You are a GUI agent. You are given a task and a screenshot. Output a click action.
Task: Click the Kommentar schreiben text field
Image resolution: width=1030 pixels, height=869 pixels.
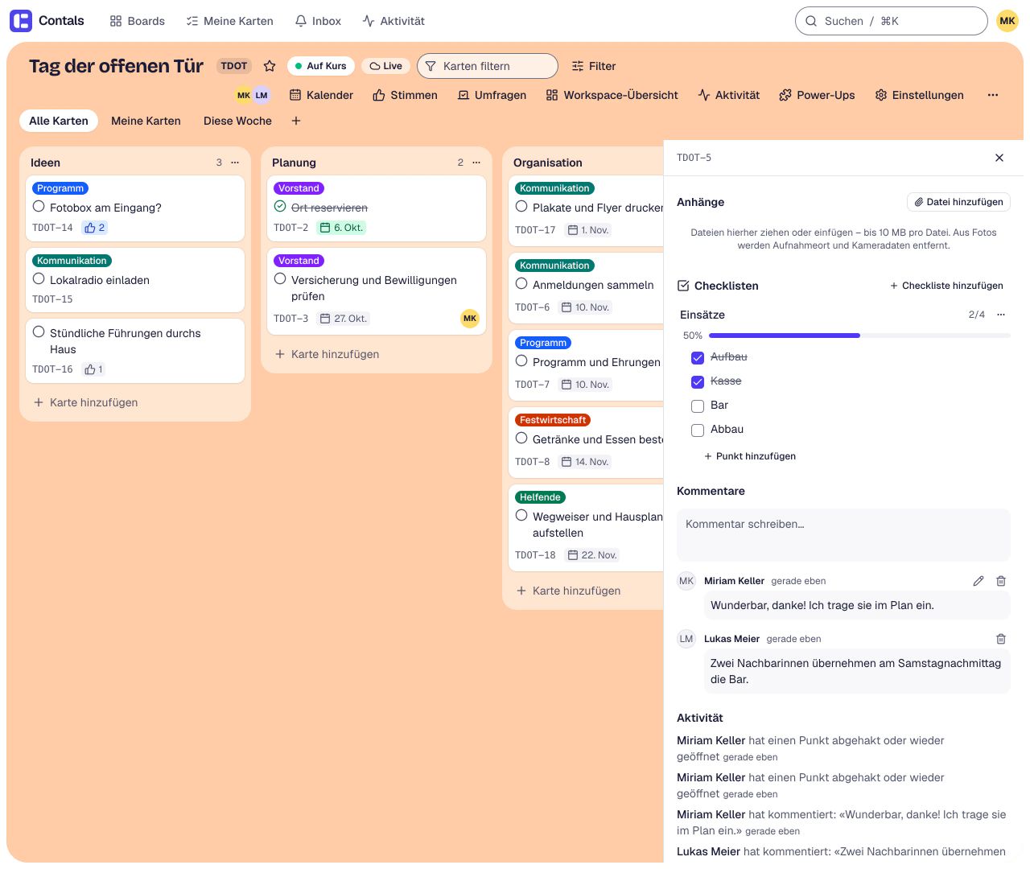[843, 534]
